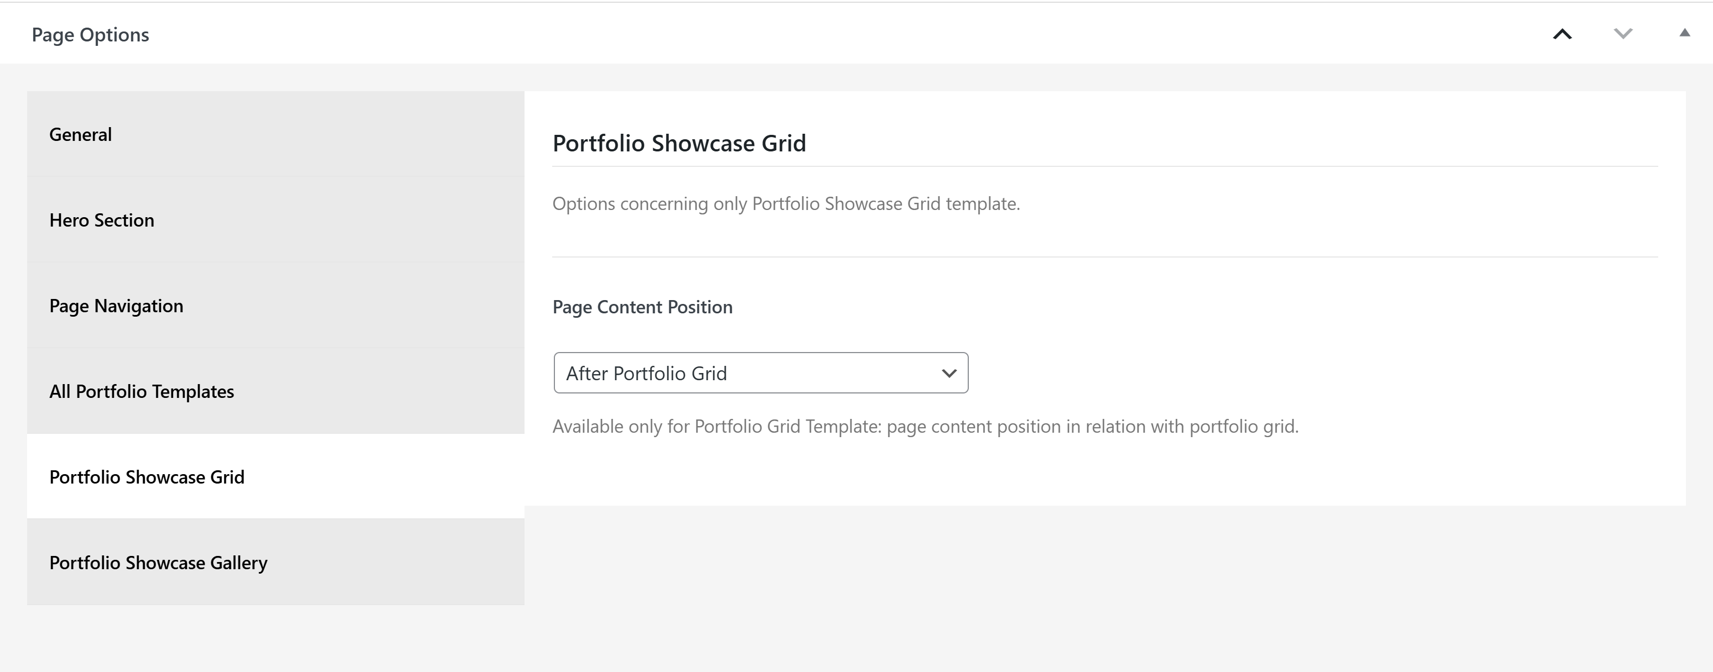This screenshot has width=1713, height=672.
Task: Click the Page Options panel title
Action: click(x=90, y=34)
